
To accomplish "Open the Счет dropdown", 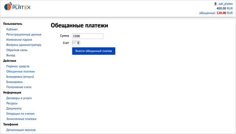I will pyautogui.click(x=76, y=43).
